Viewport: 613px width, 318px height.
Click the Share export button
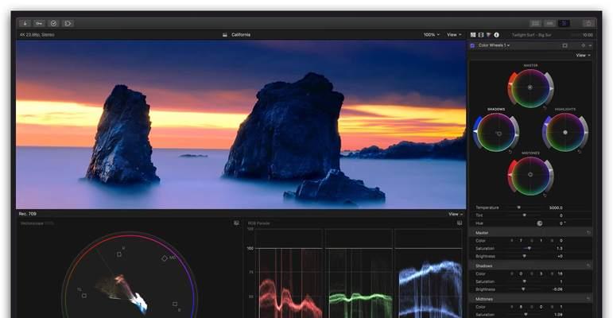pos(588,24)
